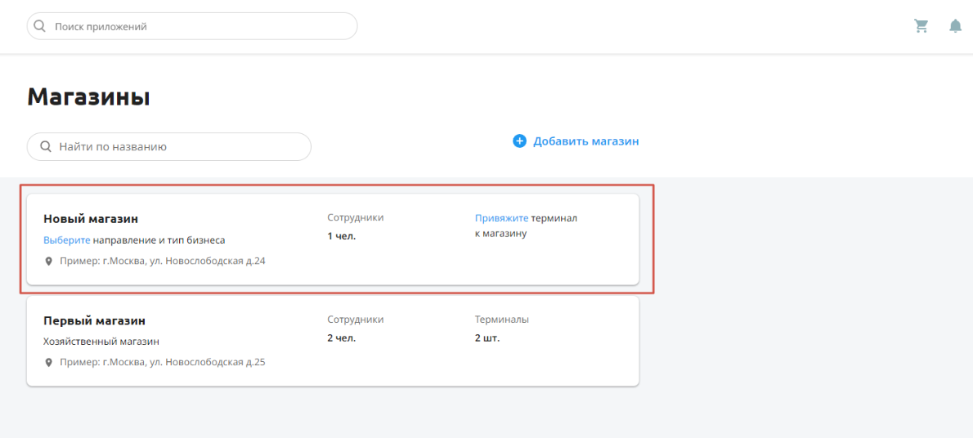Click the location pin of Новый магазин
The image size is (973, 438).
(x=49, y=261)
